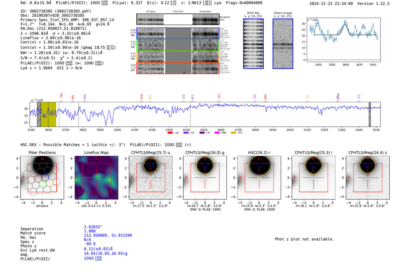410x279 pixels.
Task: Click the timestamp '2024-12-23 23:34:00'
Action: tap(331, 4)
